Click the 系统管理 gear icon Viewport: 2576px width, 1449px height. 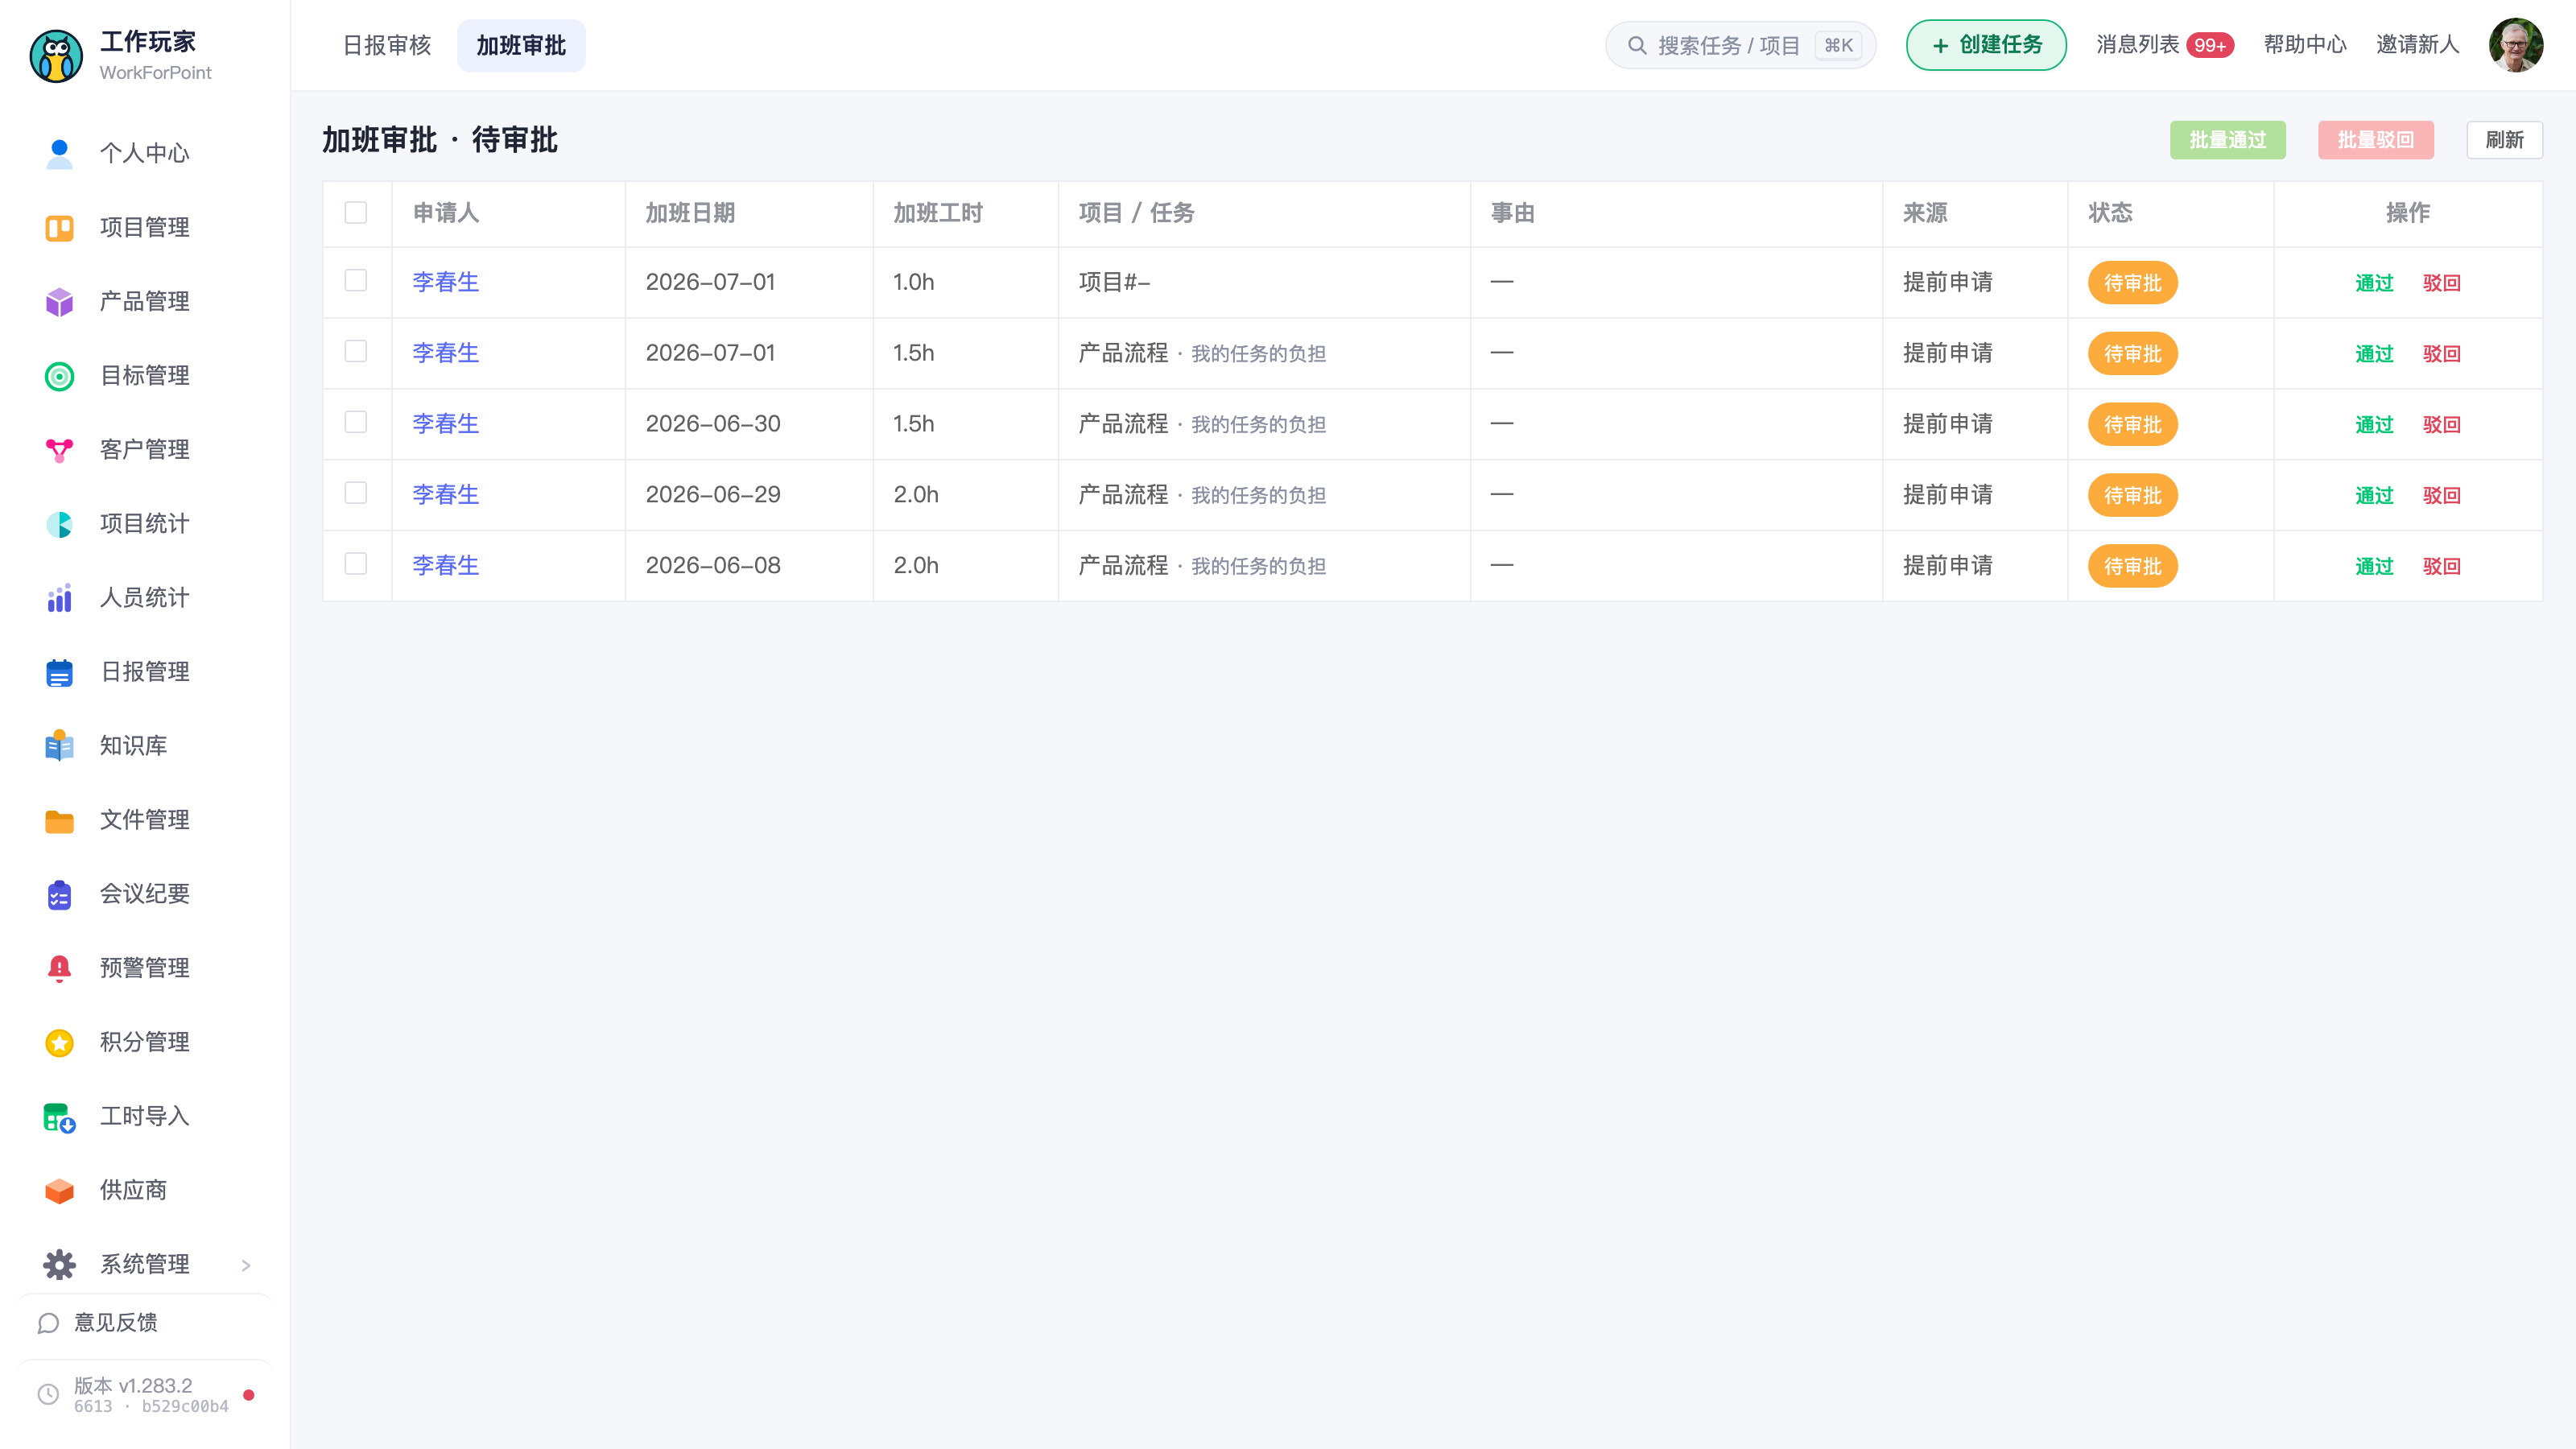pyautogui.click(x=59, y=1264)
